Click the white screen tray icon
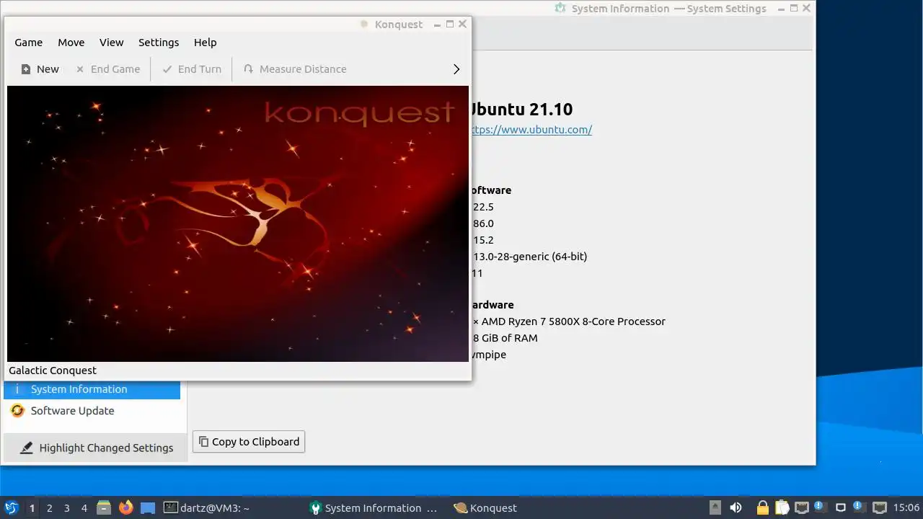This screenshot has width=923, height=519. (840, 507)
